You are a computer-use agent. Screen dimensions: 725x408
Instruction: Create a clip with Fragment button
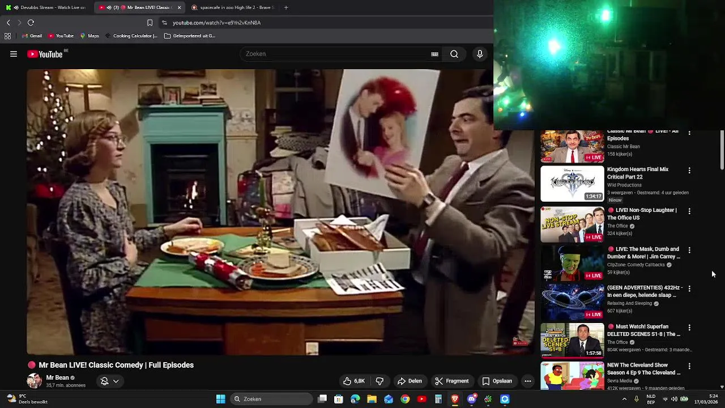point(452,381)
